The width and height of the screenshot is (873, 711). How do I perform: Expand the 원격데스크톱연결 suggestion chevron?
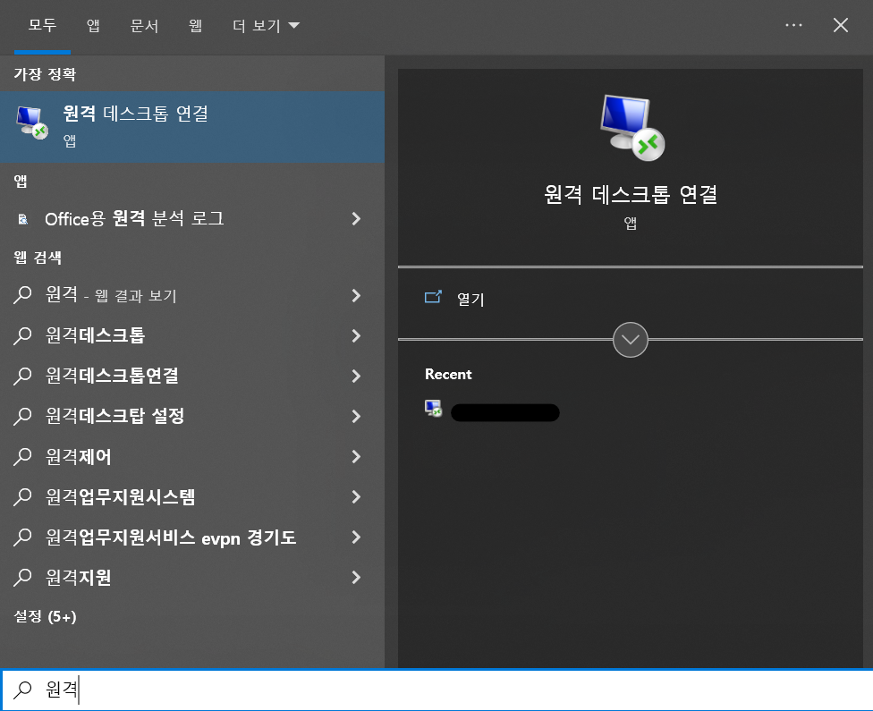pos(356,376)
